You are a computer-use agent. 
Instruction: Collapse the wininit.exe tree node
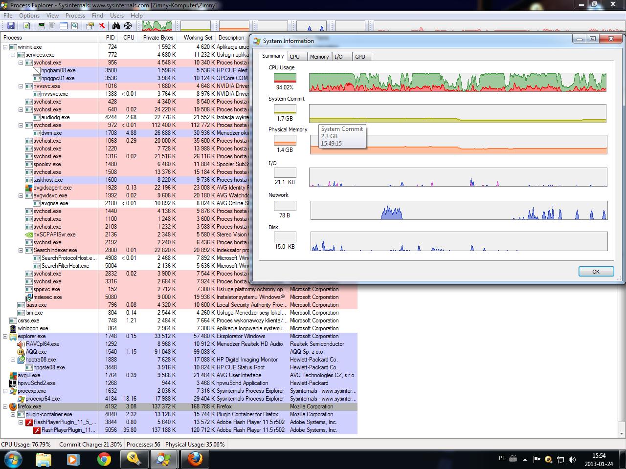pyautogui.click(x=5, y=47)
